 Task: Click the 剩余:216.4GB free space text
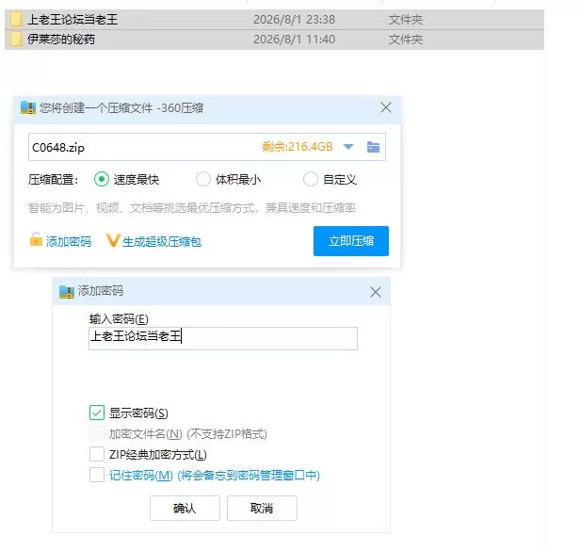click(x=298, y=147)
